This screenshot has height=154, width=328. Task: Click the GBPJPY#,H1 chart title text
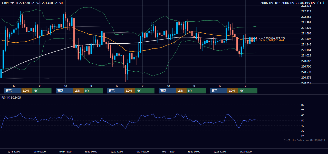33,3
